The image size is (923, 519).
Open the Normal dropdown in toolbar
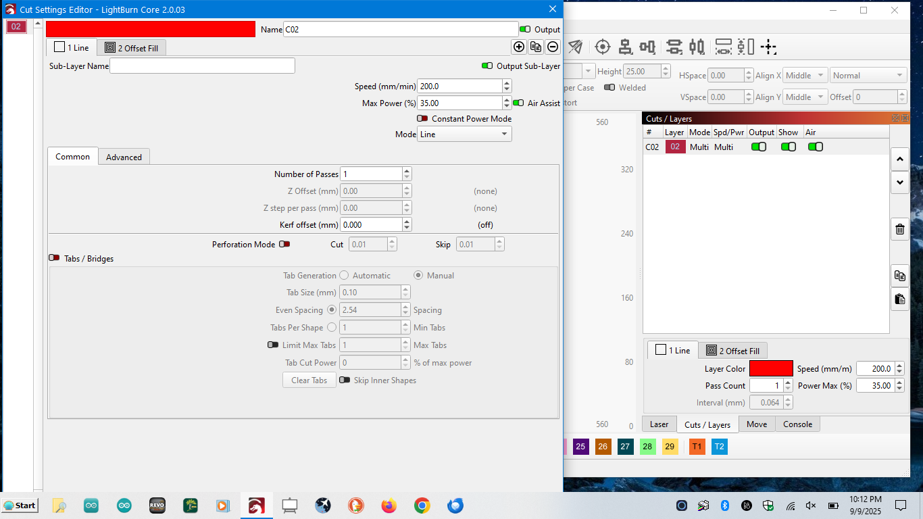pyautogui.click(x=868, y=76)
